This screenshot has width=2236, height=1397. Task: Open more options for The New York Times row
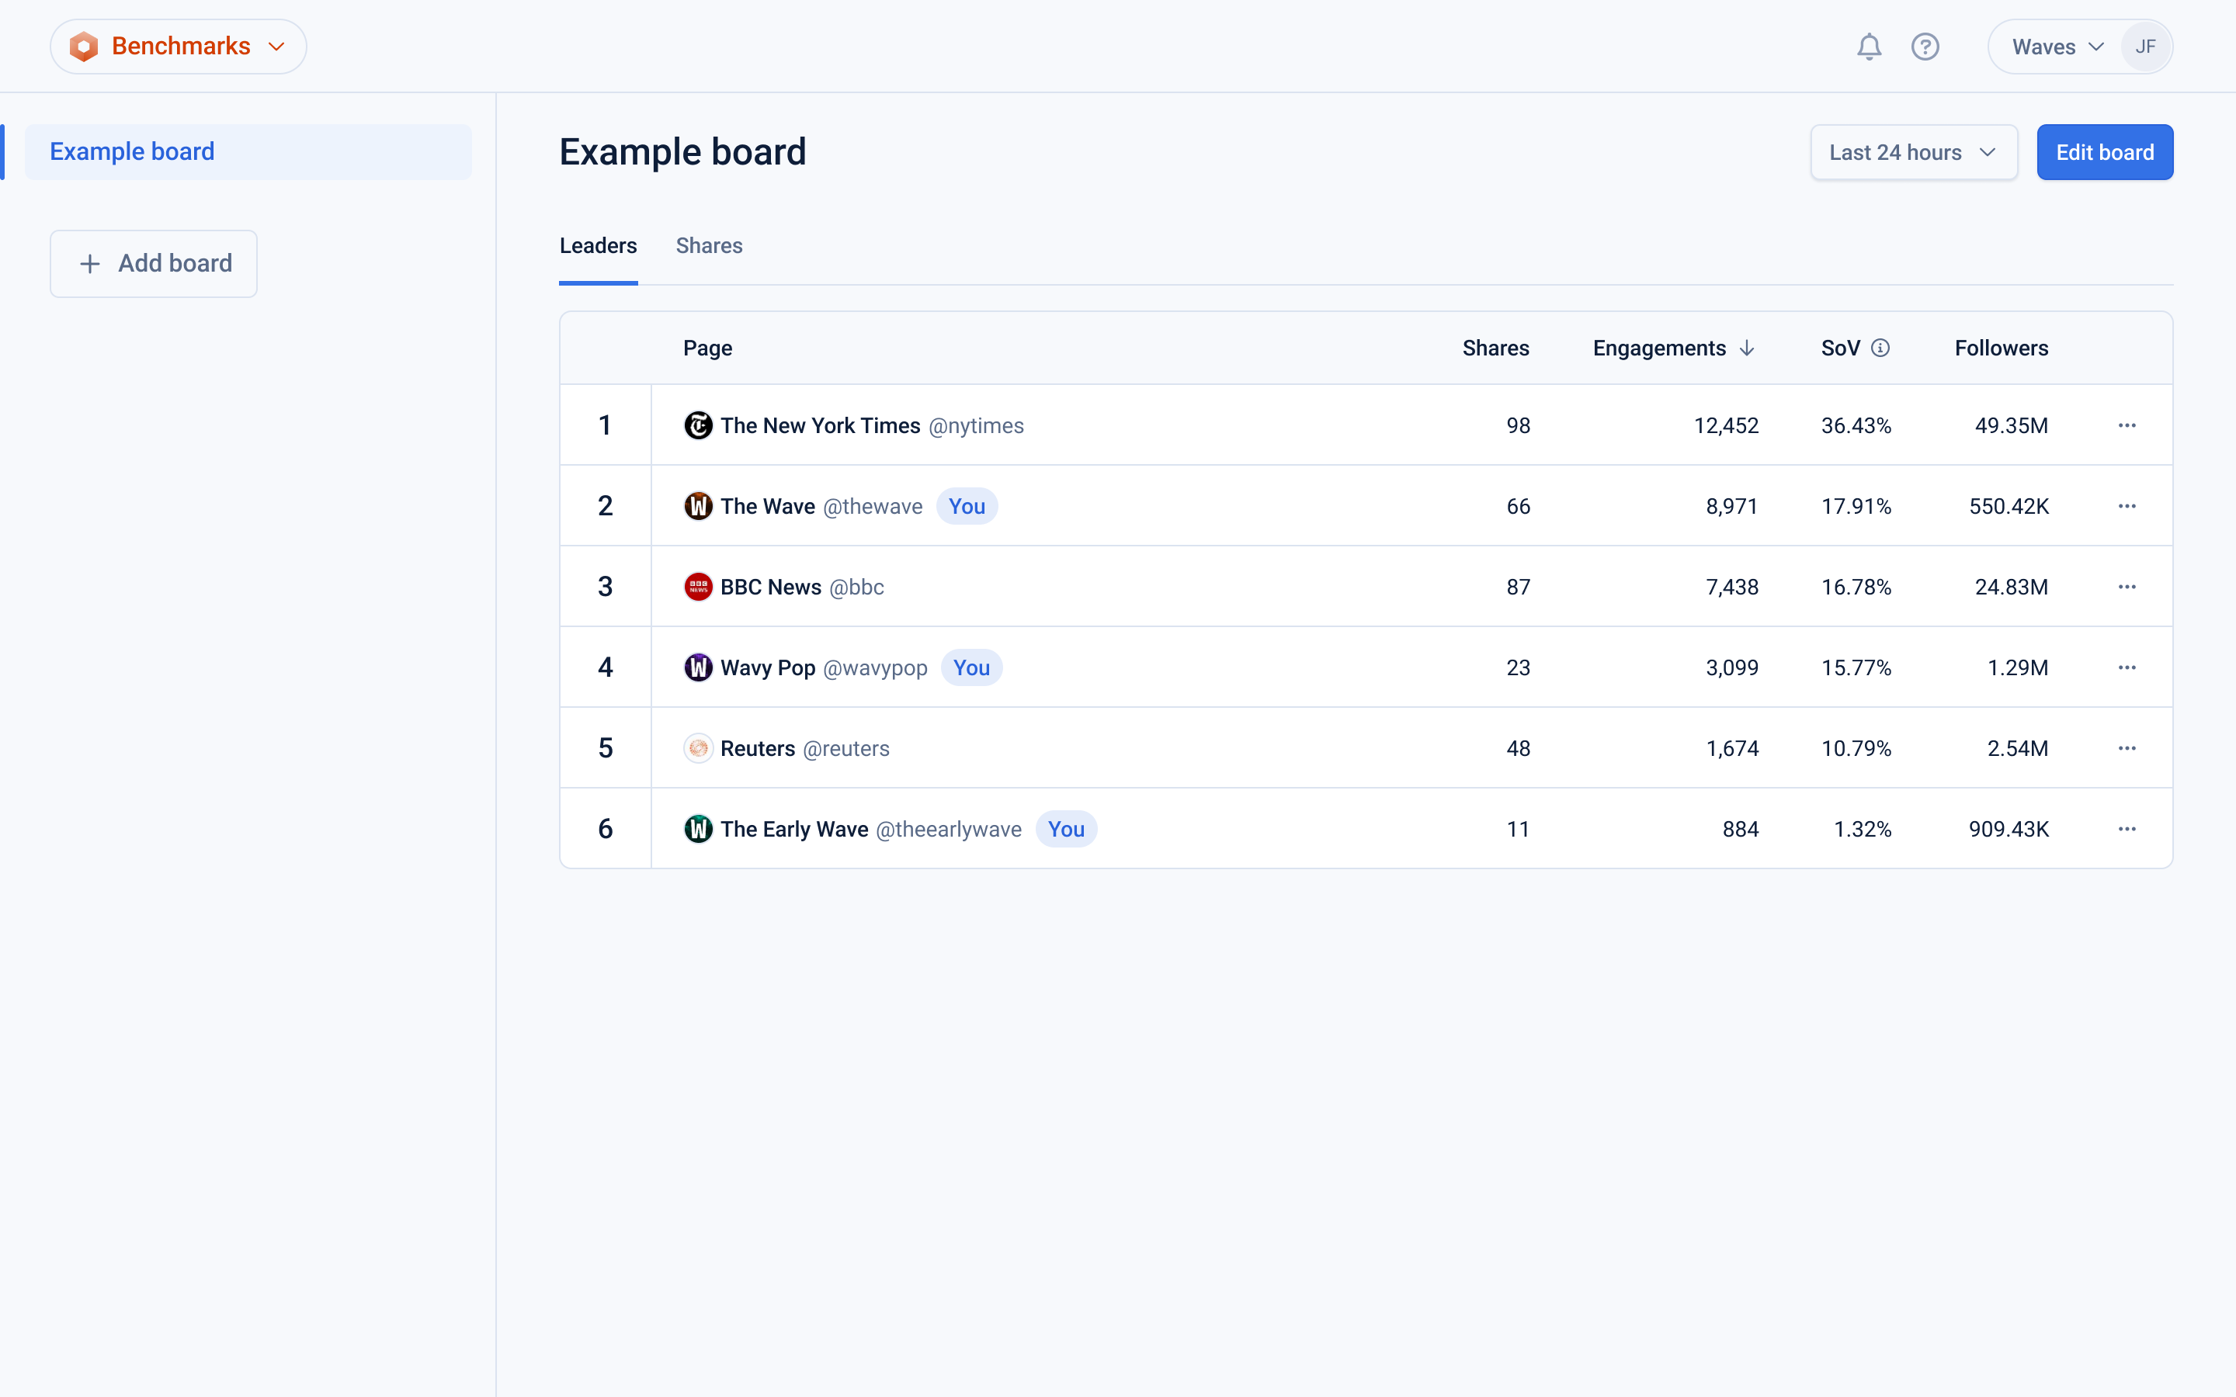(2127, 425)
